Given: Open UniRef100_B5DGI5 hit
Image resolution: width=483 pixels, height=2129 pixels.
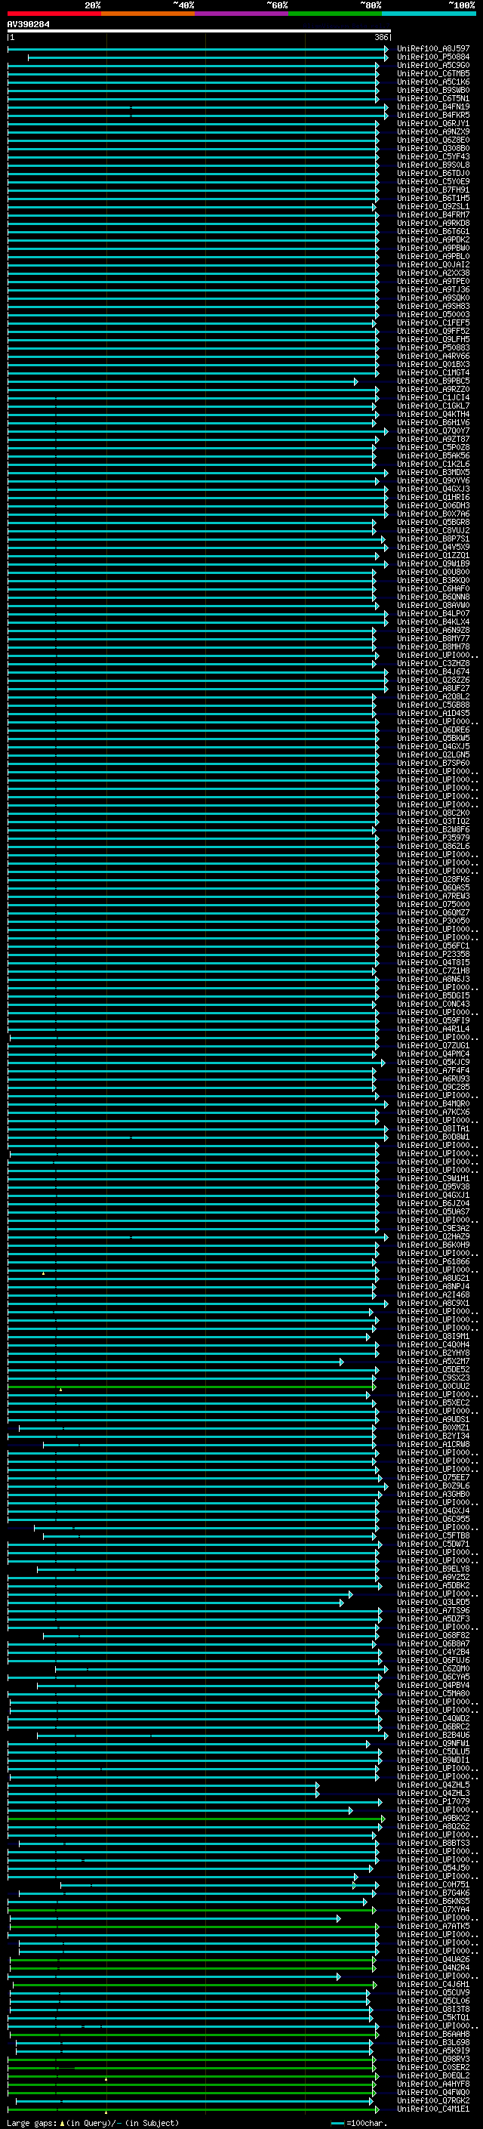Looking at the screenshot, I should (433, 996).
